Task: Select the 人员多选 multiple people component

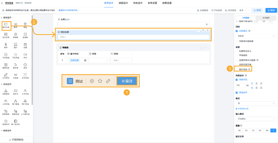Action: click(6, 102)
